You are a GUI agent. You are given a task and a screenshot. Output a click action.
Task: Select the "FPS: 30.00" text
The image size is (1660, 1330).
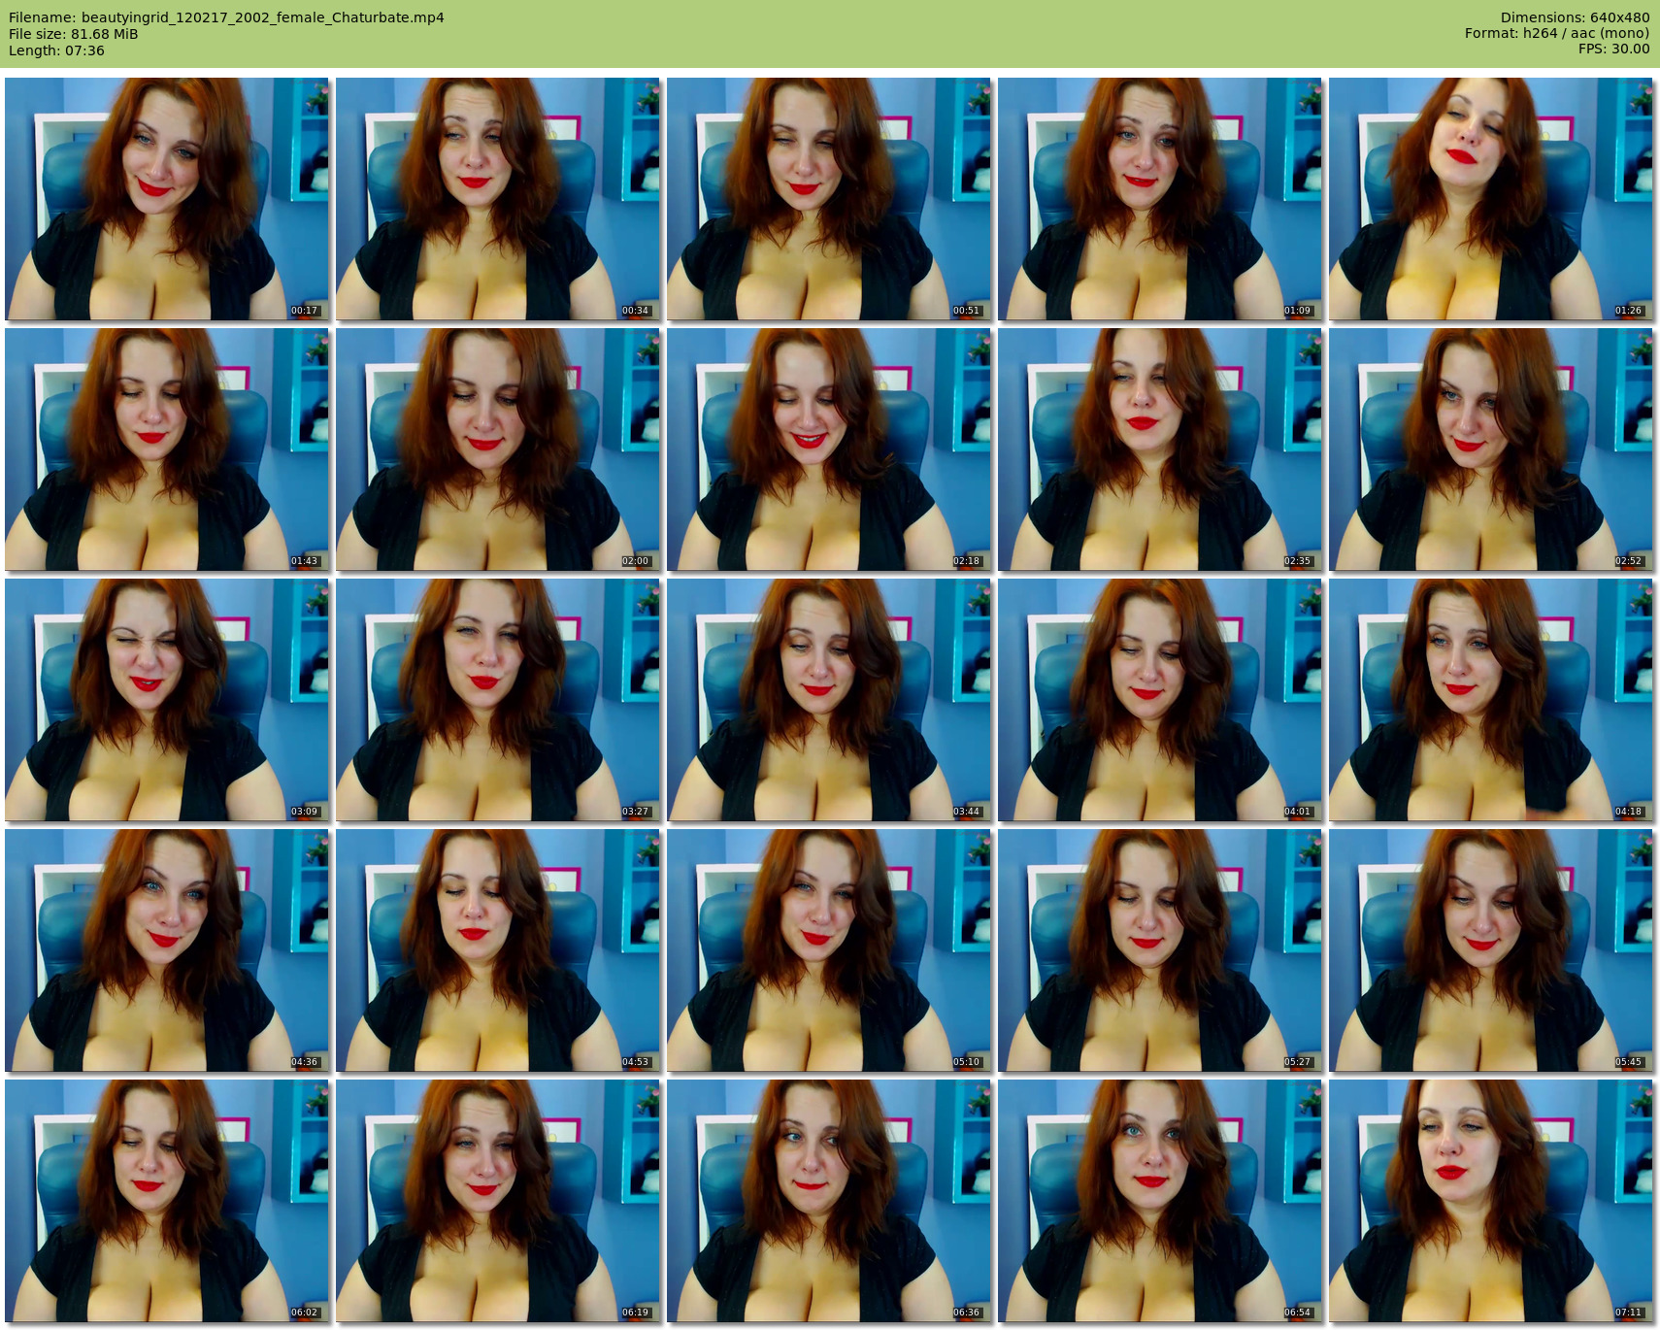pyautogui.click(x=1613, y=49)
